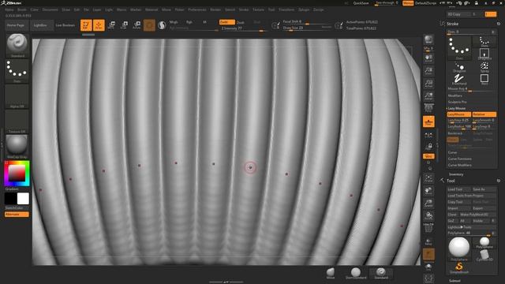The image size is (505, 284).
Task: Toggle the Zsub button
Action: 241,22
